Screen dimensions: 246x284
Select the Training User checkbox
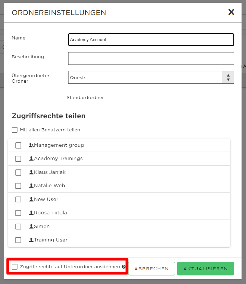[18, 240]
